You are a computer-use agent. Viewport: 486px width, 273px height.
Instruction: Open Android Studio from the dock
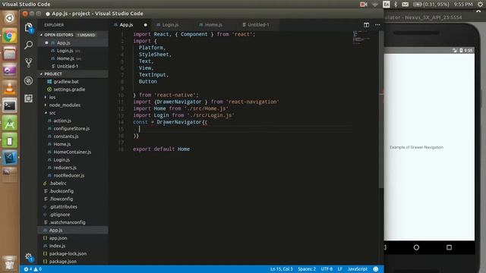pos(10,124)
